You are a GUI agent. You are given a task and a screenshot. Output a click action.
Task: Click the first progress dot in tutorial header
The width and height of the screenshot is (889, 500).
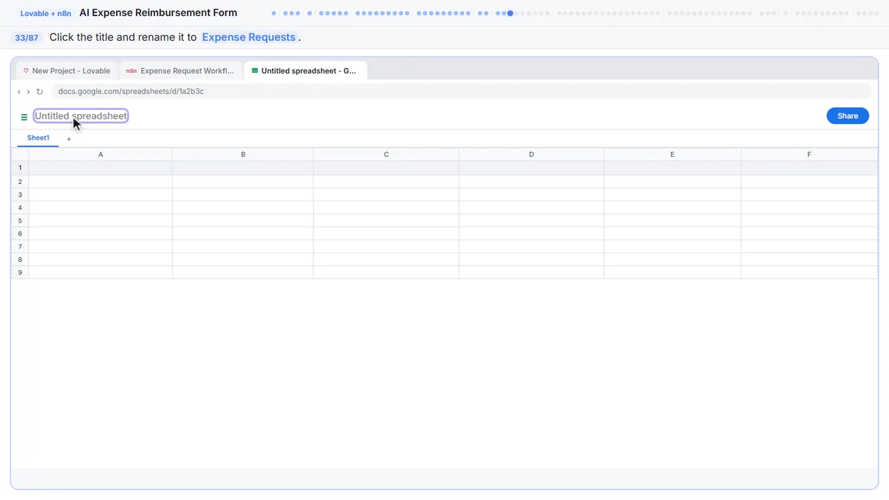click(x=274, y=13)
